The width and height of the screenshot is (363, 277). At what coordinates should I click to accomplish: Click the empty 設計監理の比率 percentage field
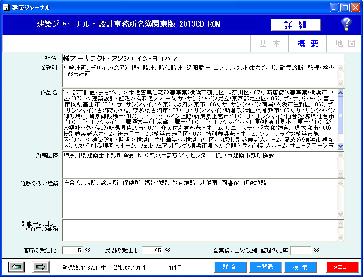301,250
